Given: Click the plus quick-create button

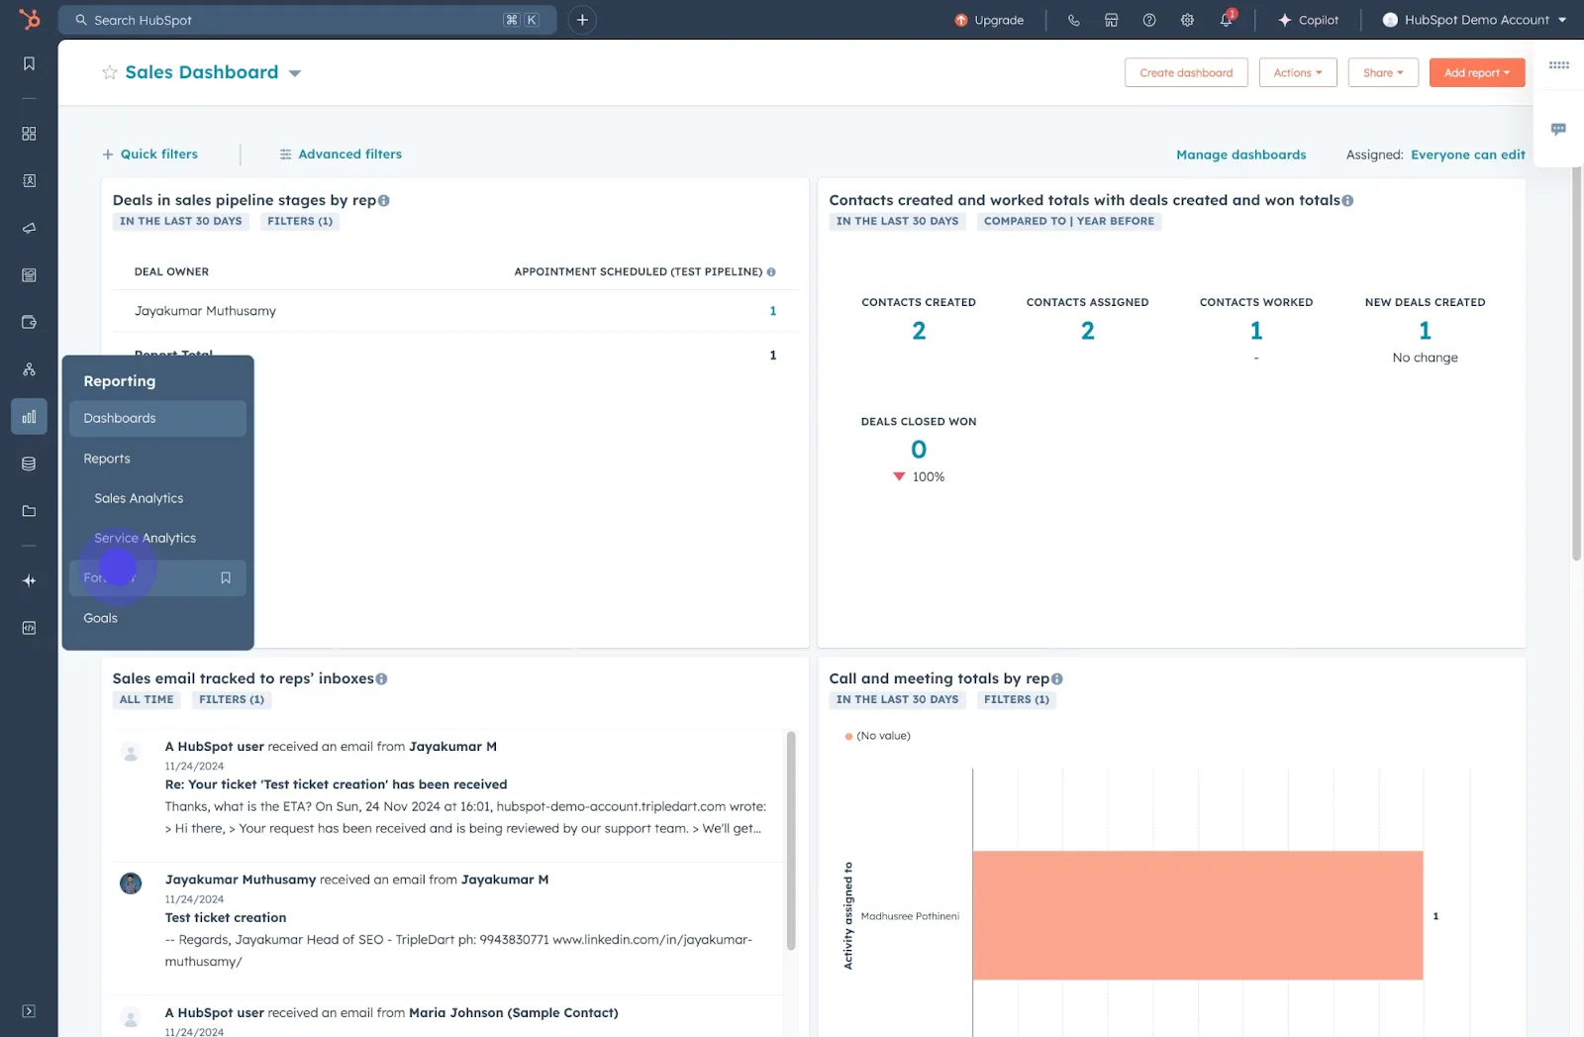Looking at the screenshot, I should click(582, 20).
